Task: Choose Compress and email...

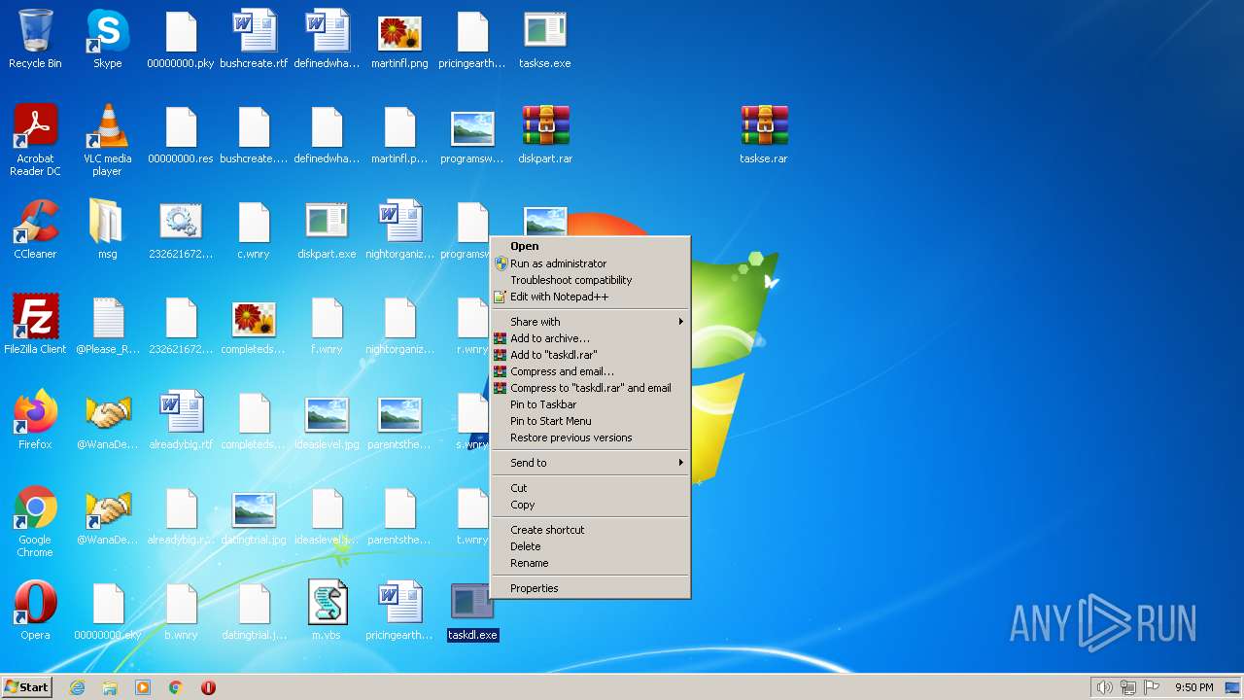Action: [x=590, y=371]
